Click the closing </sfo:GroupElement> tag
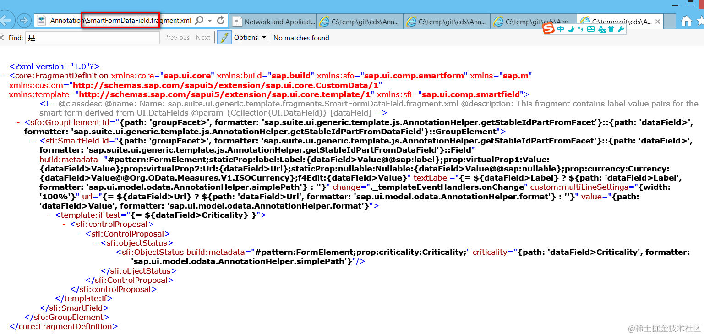This screenshot has width=704, height=336. pos(67,317)
